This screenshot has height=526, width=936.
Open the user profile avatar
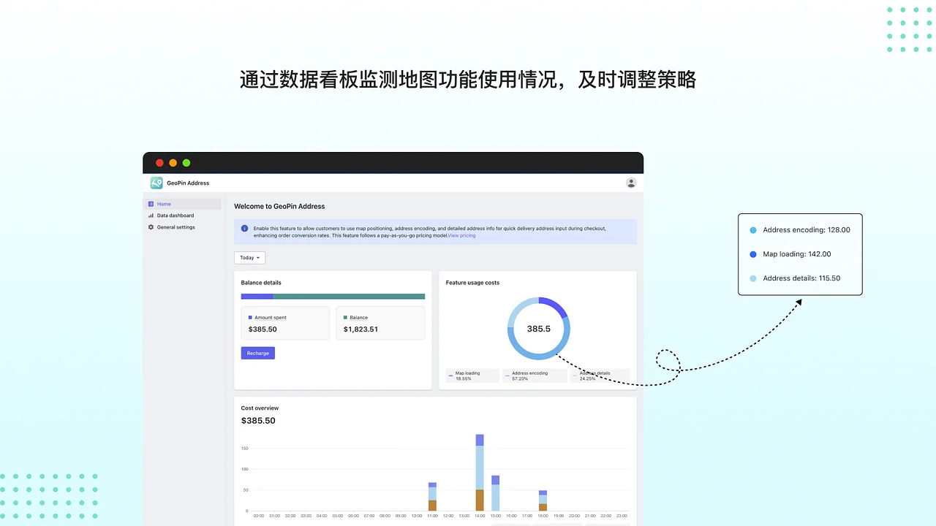click(x=631, y=183)
